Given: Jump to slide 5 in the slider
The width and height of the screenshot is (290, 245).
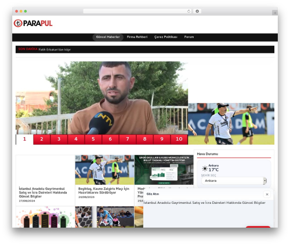Looking at the screenshot, I should tap(93, 139).
